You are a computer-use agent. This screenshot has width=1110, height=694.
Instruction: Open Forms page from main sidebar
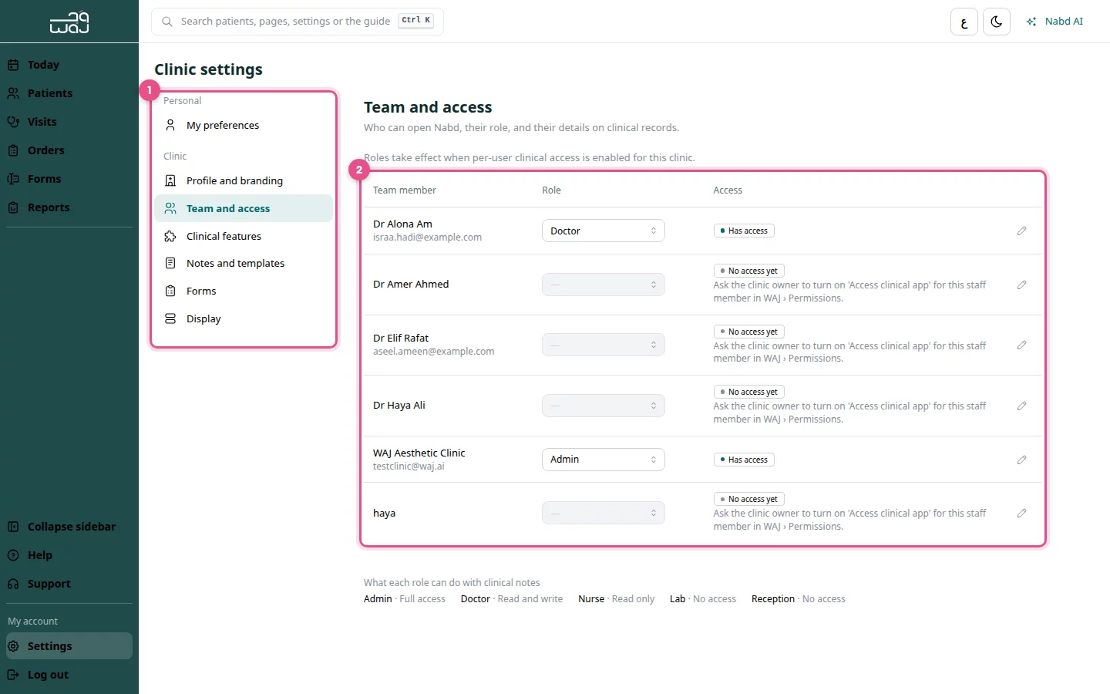pos(69,179)
